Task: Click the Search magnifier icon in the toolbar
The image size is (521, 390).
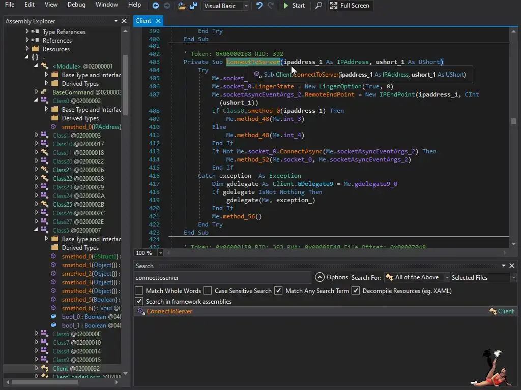Action: pos(319,6)
